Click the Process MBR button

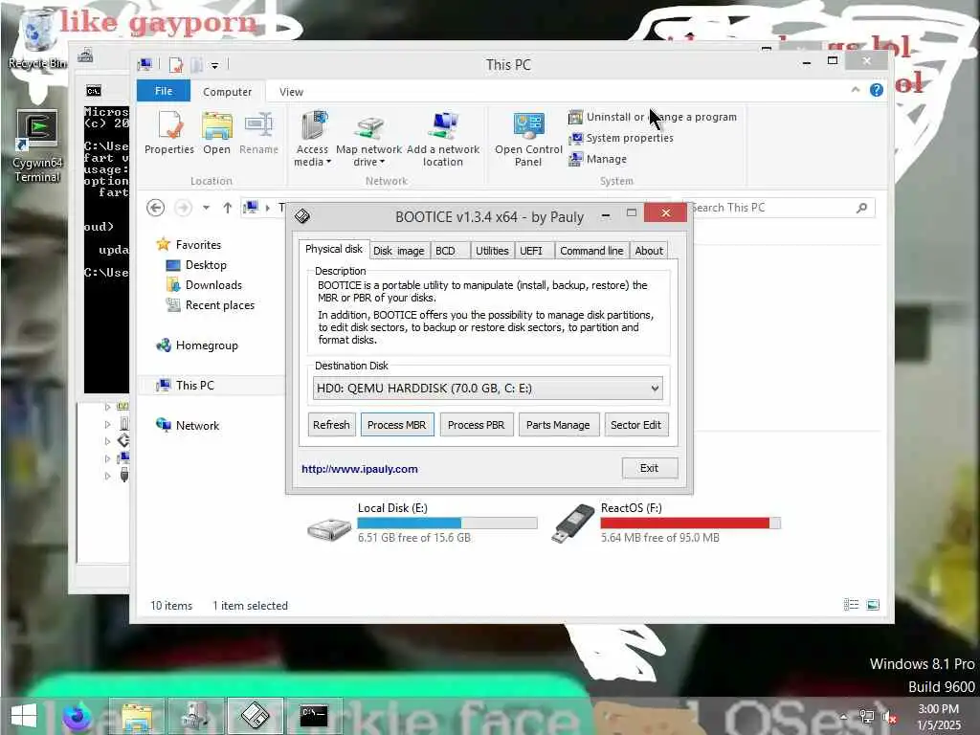(397, 425)
